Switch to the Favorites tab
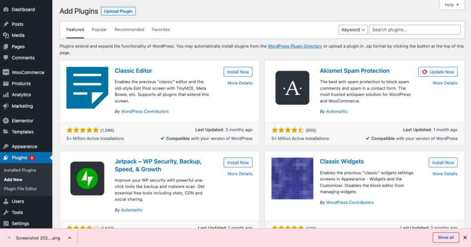This screenshot has height=247, width=471. coord(161,29)
